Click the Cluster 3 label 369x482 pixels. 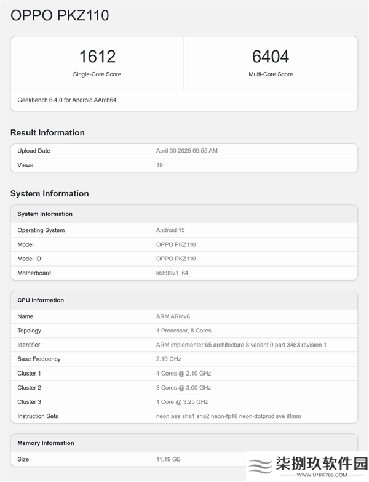pos(29,402)
